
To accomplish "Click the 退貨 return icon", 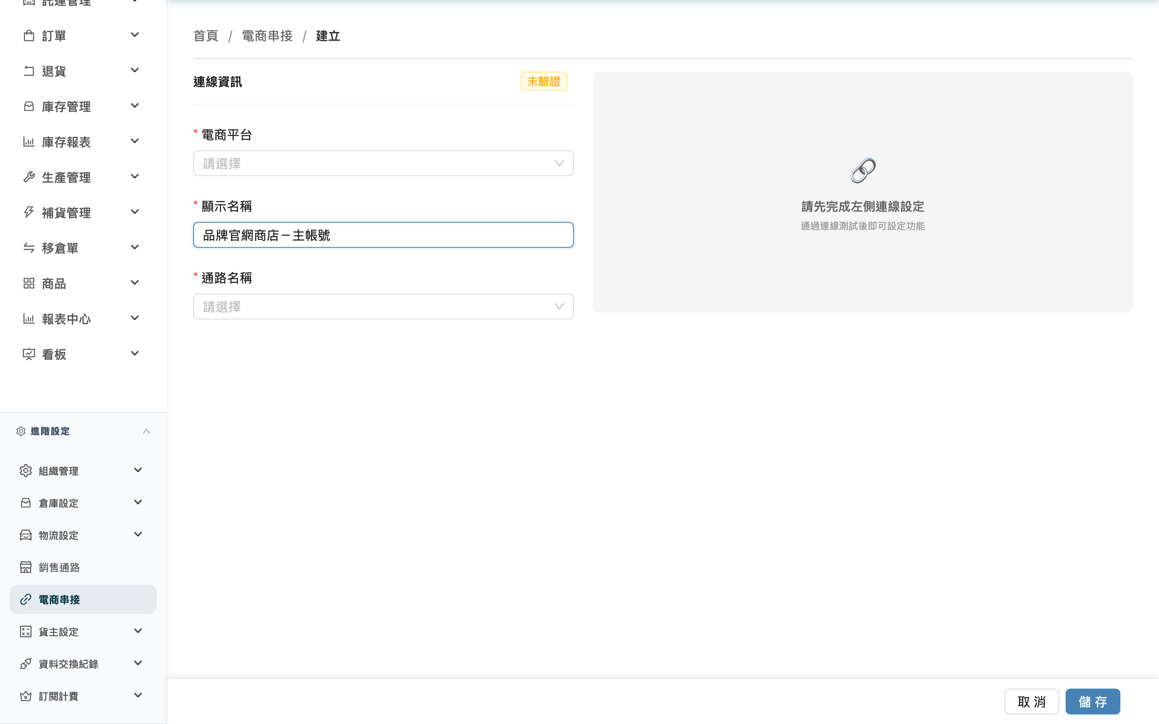I will (x=29, y=71).
